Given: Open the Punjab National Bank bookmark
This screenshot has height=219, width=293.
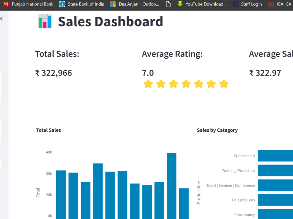Looking at the screenshot, I should click(33, 4).
